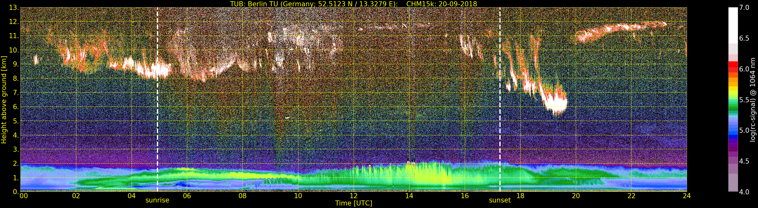This screenshot has height=208, width=758.
Task: Click the "6." height axis tick label
Action: pyautogui.click(x=15, y=107)
